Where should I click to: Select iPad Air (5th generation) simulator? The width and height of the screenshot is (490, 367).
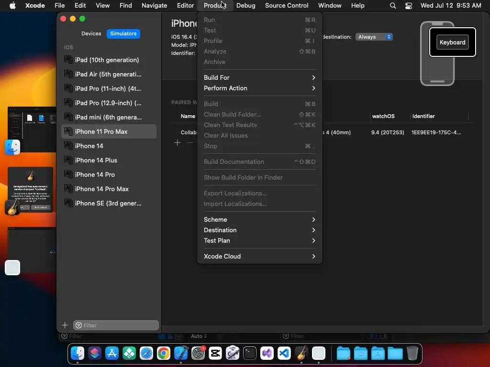109,74
